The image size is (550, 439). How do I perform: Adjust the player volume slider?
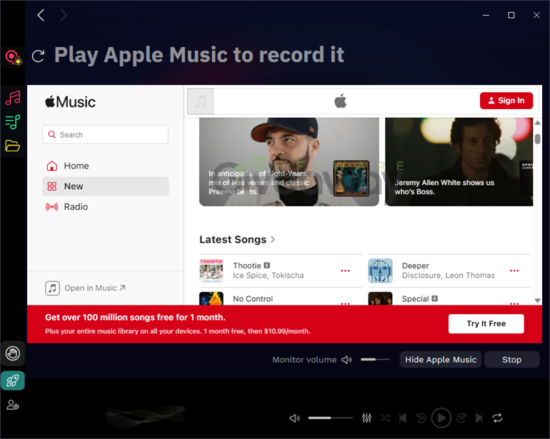pyautogui.click(x=331, y=418)
